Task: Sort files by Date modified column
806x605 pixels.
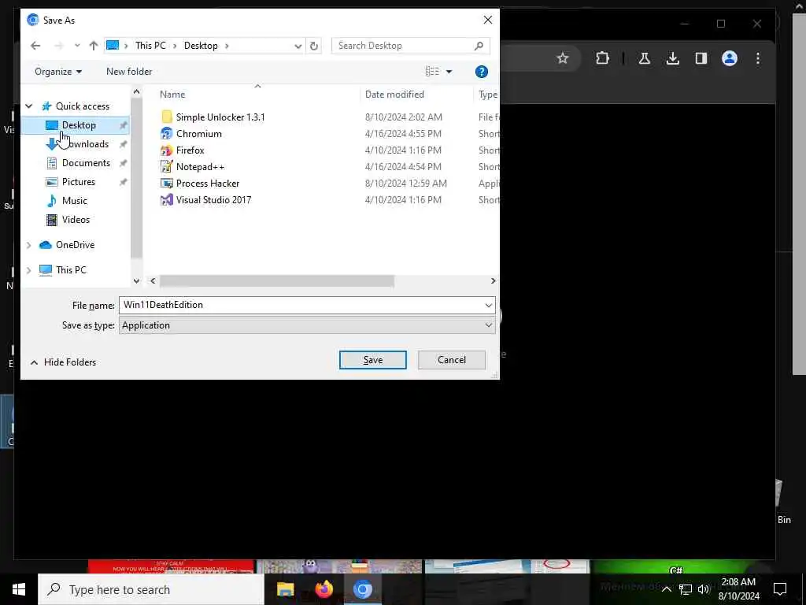Action: click(394, 95)
